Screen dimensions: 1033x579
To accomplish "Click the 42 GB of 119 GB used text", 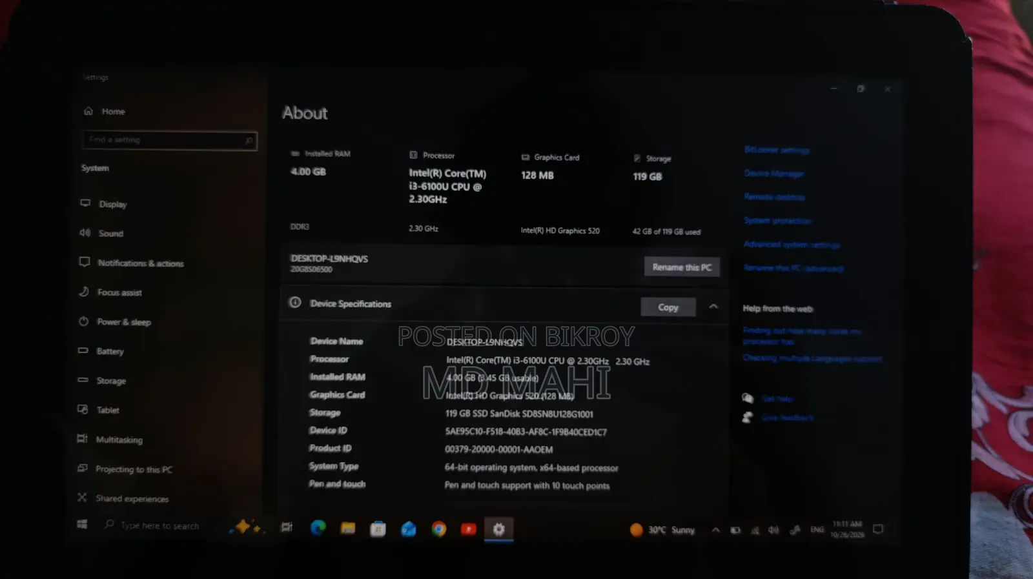I will [x=666, y=232].
